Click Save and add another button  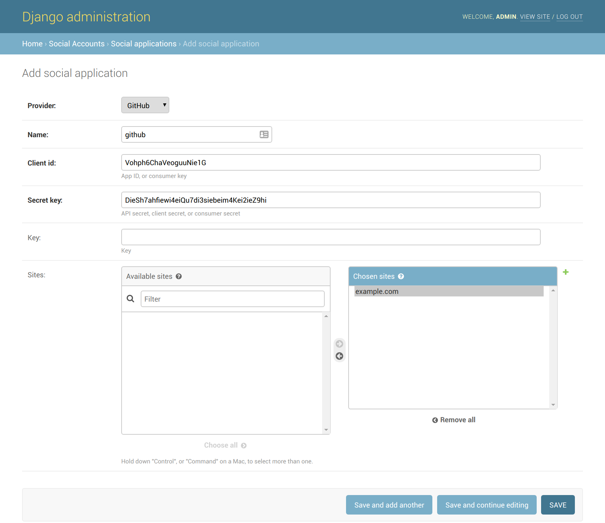point(389,505)
